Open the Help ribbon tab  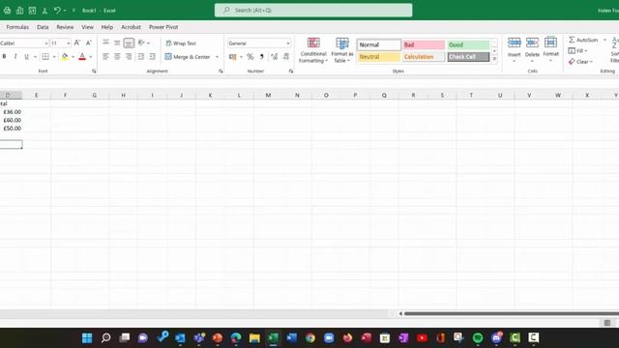[107, 27]
